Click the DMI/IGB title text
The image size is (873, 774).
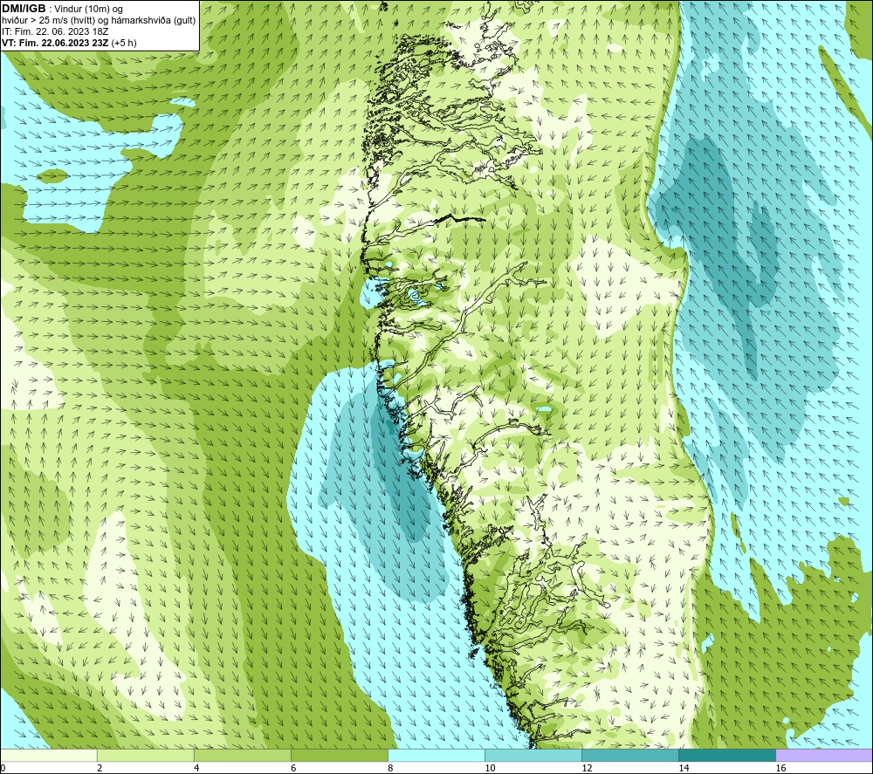(24, 9)
